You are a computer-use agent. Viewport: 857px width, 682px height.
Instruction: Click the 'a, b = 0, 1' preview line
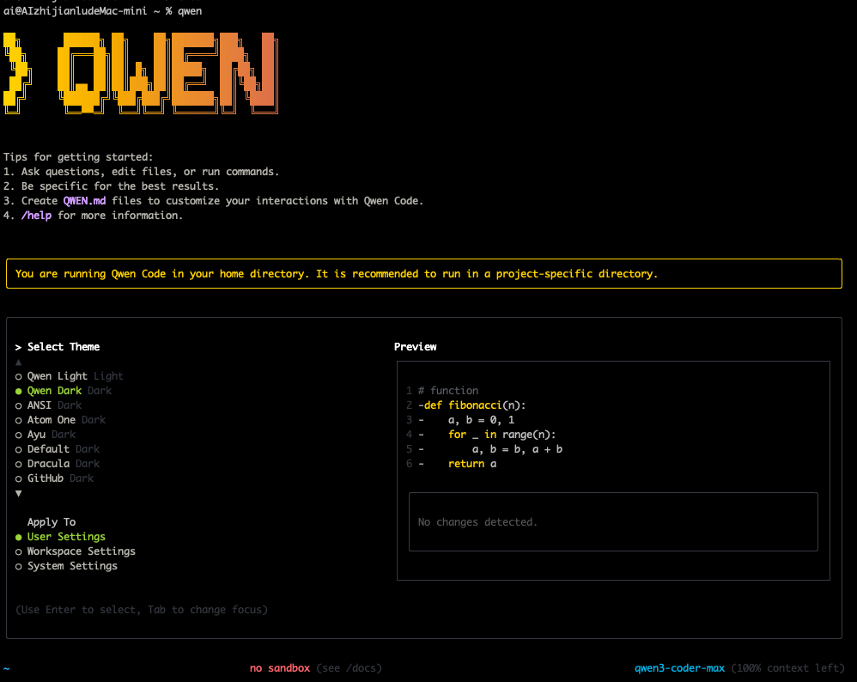click(x=481, y=420)
